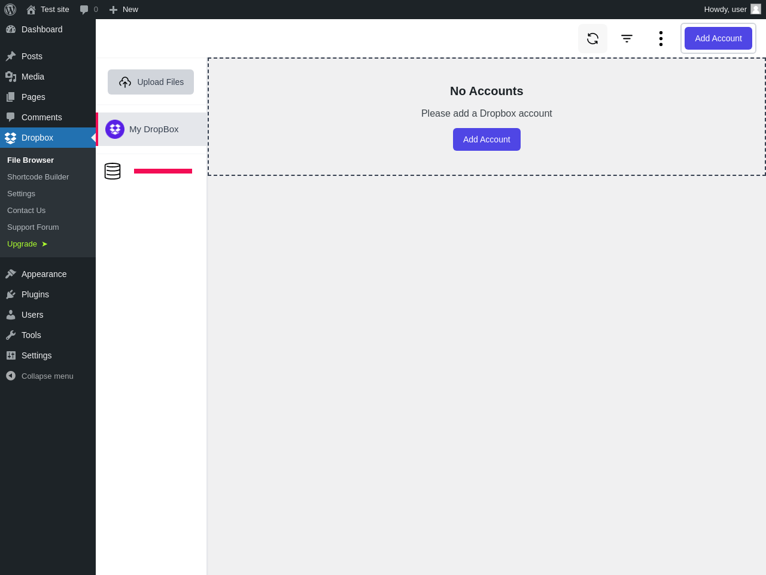The width and height of the screenshot is (766, 575).
Task: Click the Tools wrench icon
Action: point(11,335)
